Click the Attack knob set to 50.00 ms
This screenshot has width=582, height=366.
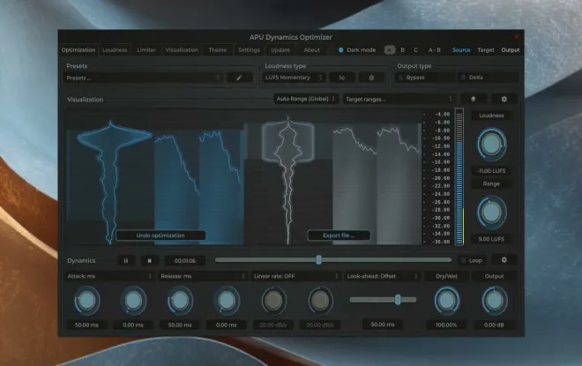[86, 301]
